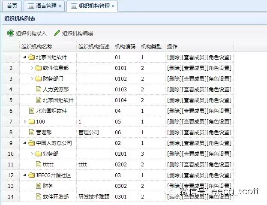Click the folder icon beside 软件信息部
The image size is (267, 205).
coord(39,68)
